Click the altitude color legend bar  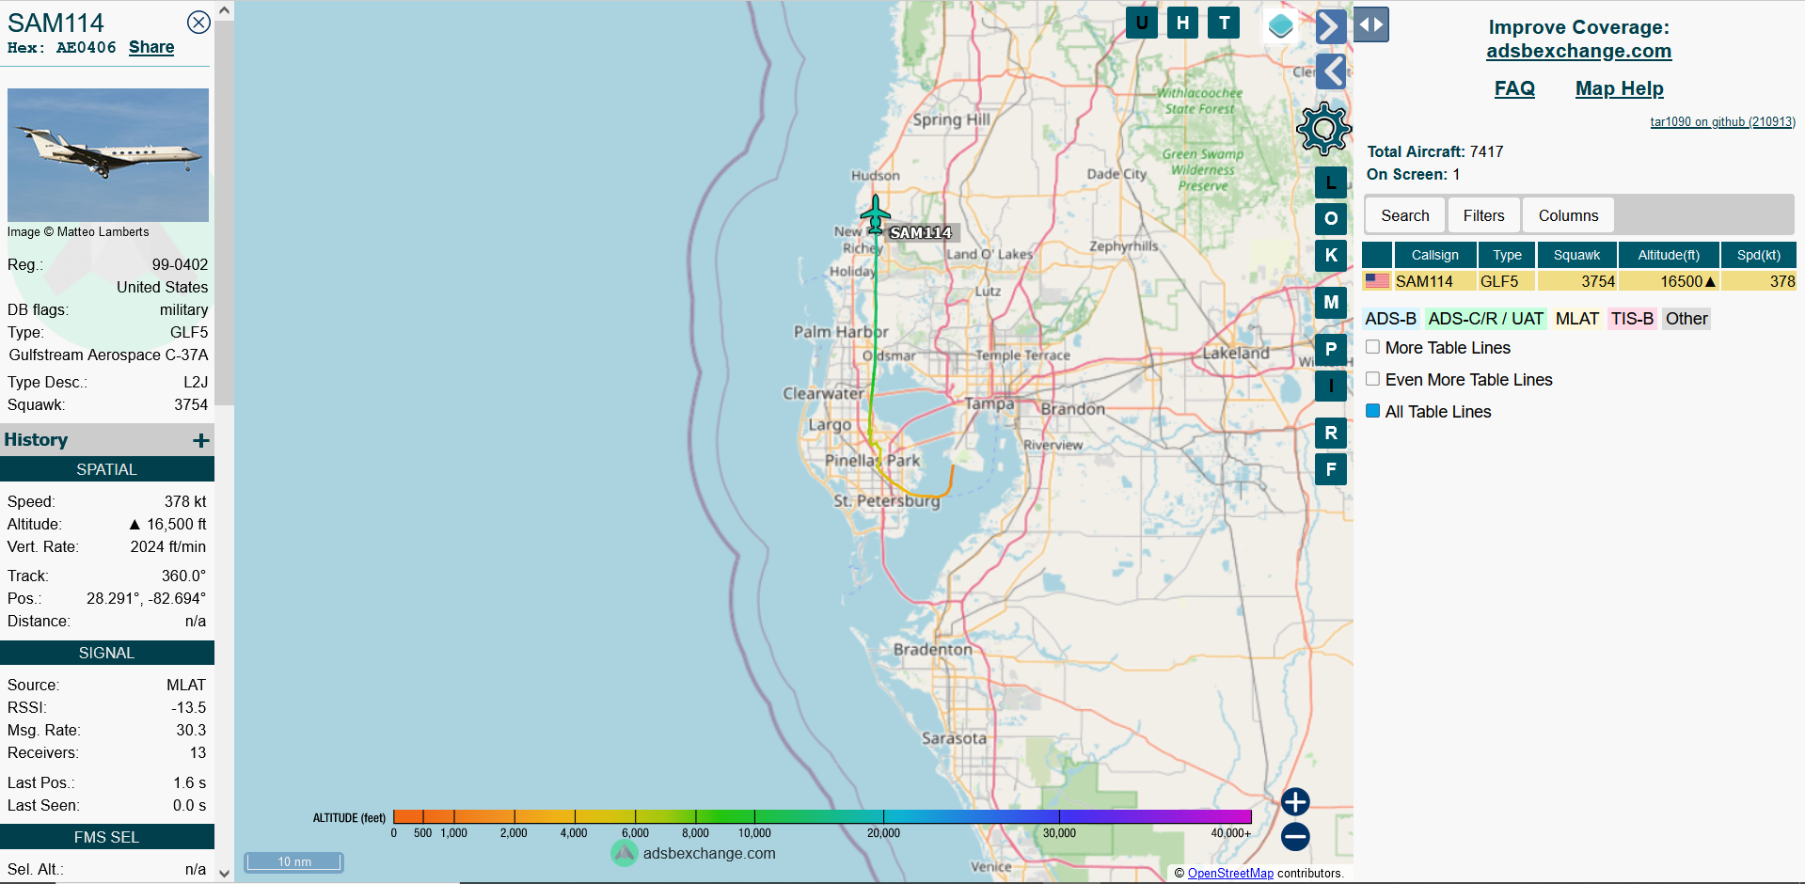822,816
